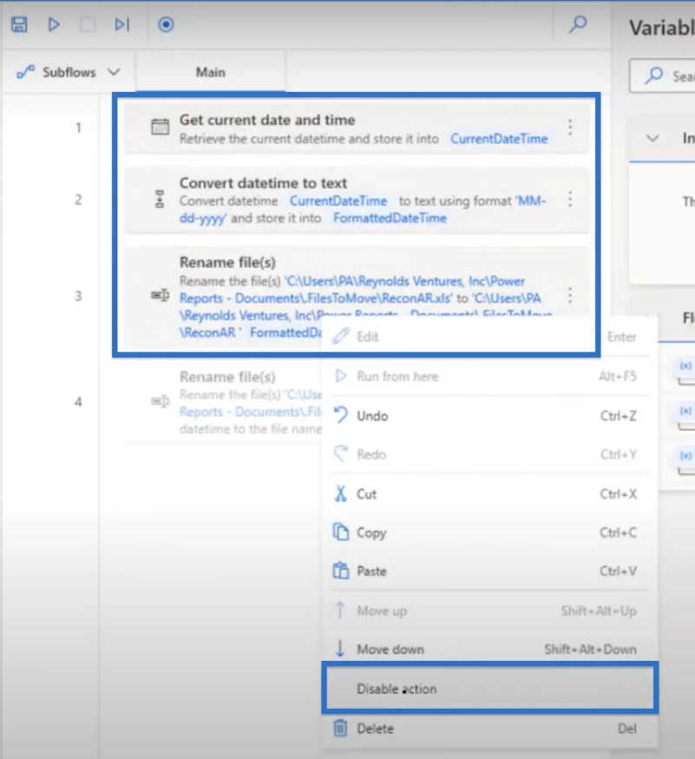Run the flow with the play icon
The image size is (695, 759).
[54, 24]
